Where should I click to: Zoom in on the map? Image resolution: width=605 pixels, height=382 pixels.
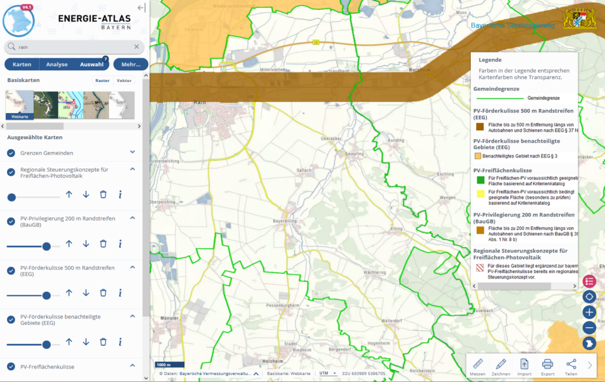click(x=589, y=312)
